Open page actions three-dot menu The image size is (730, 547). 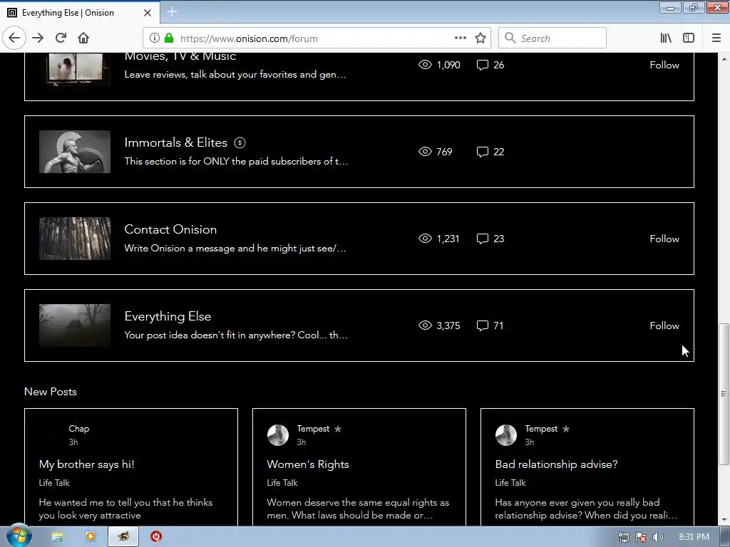point(460,38)
